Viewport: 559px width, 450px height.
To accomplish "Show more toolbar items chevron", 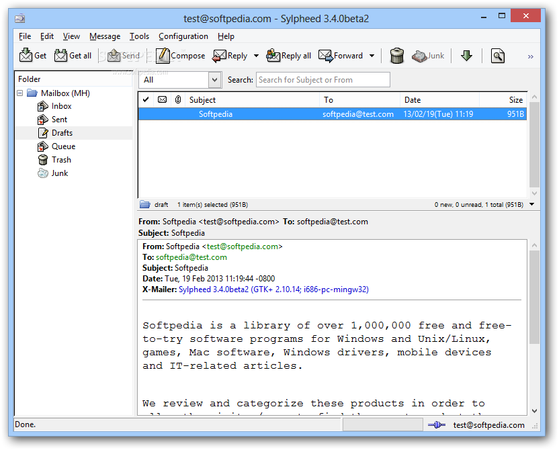I will coord(531,56).
